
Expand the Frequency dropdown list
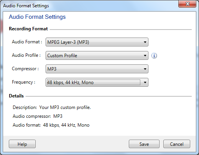(97, 82)
